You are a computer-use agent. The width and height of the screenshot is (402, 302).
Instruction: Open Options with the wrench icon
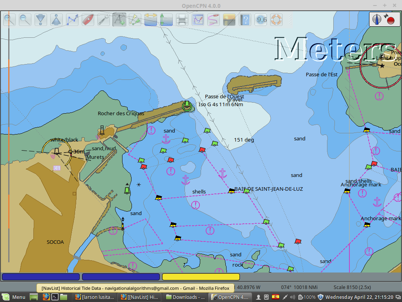104,19
